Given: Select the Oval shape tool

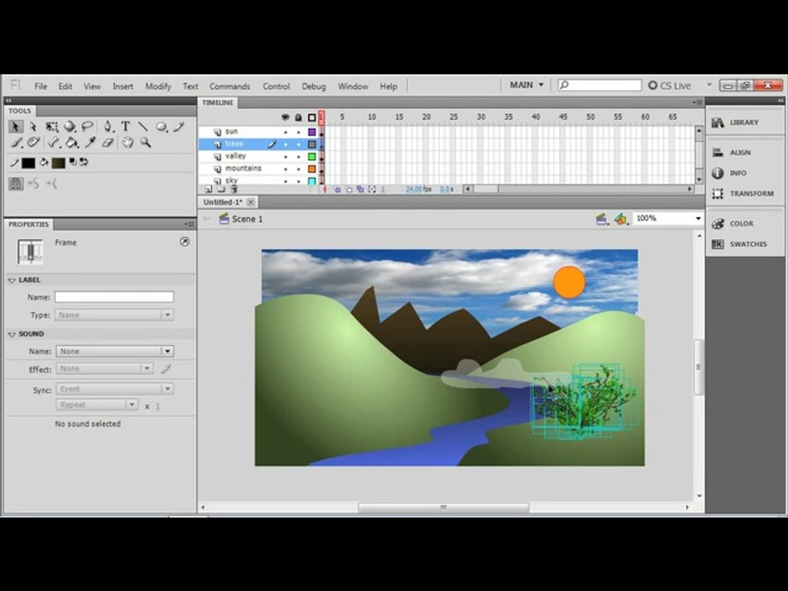Looking at the screenshot, I should pos(162,126).
